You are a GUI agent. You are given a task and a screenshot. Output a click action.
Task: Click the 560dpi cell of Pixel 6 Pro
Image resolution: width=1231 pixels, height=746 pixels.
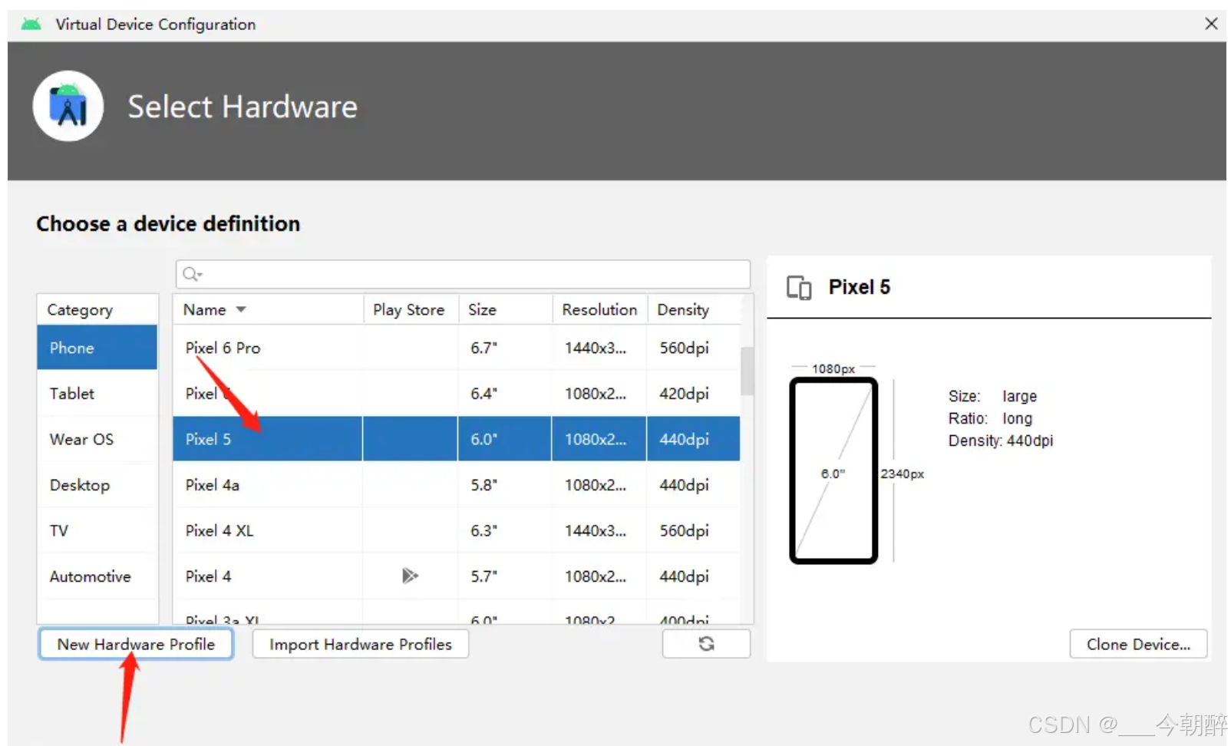pyautogui.click(x=684, y=348)
